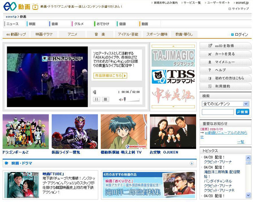
Task: Click the video progress seek marker
Action: 94,92
